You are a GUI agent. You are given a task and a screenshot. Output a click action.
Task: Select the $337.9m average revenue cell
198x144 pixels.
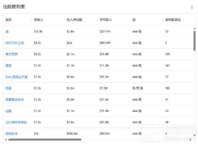click(x=105, y=32)
